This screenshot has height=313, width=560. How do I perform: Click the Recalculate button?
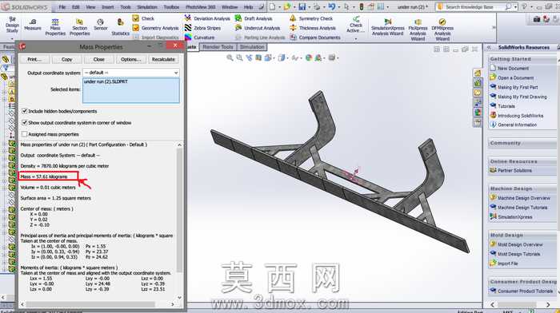163,60
